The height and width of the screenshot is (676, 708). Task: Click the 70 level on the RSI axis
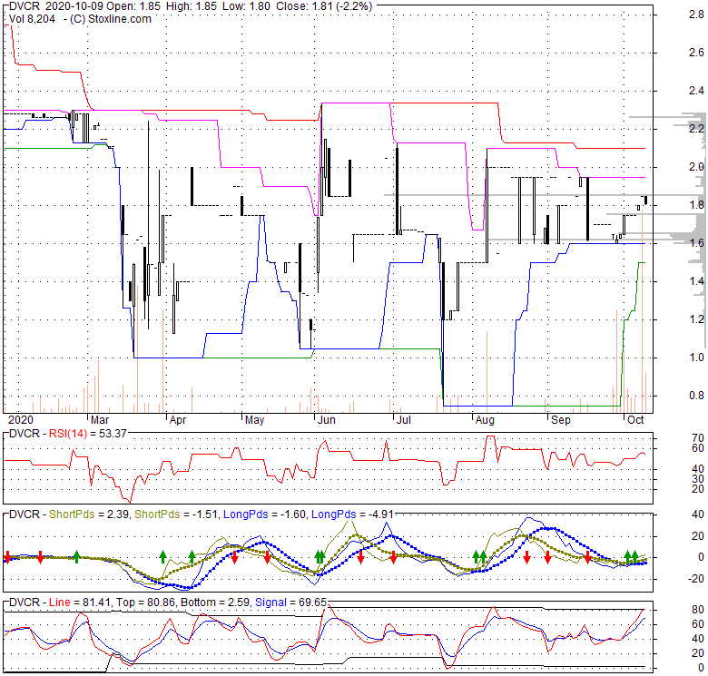point(698,438)
